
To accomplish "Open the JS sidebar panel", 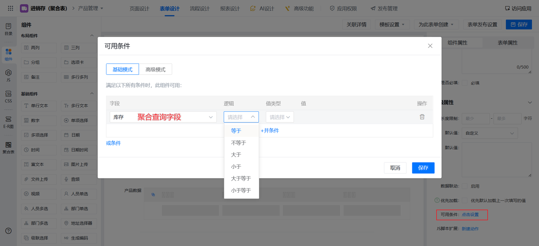I will (x=8, y=76).
